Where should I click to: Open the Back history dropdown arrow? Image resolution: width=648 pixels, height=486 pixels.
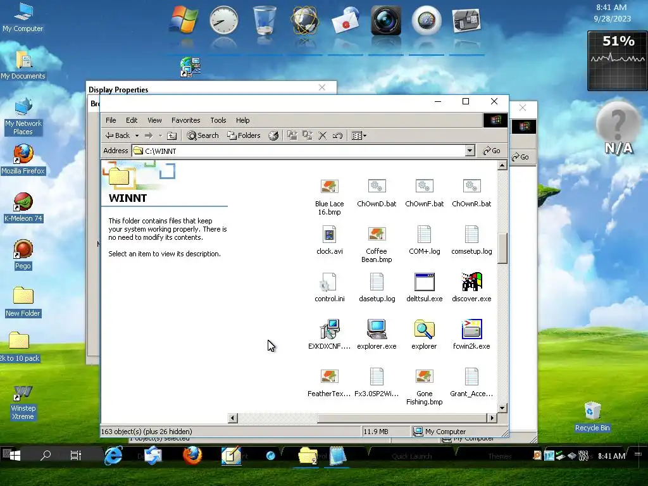(137, 135)
